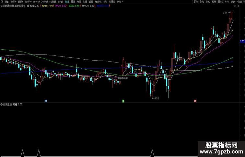245x157 pixels.
Task: Switch to 年线 yearly chart
Action: coord(85,2)
